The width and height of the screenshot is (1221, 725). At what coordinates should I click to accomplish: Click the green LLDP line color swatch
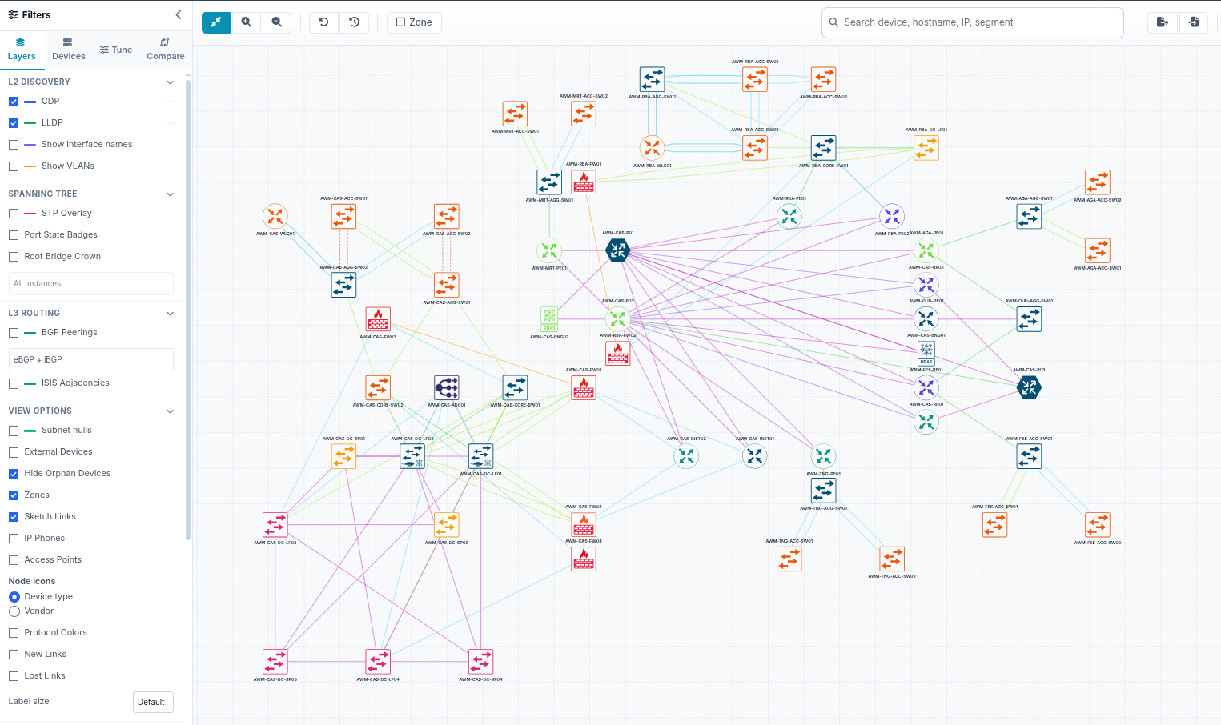(30, 123)
